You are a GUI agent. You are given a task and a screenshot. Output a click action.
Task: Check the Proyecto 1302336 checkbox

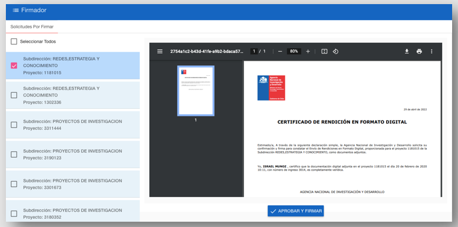[14, 95]
